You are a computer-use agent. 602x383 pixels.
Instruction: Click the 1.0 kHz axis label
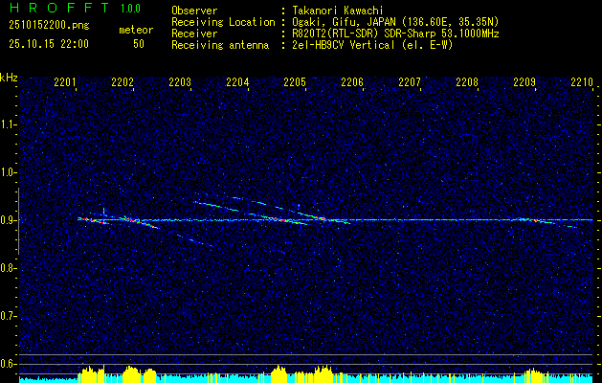8,172
